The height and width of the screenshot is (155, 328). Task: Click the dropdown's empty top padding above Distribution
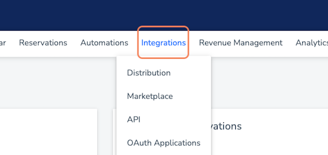coord(163,61)
